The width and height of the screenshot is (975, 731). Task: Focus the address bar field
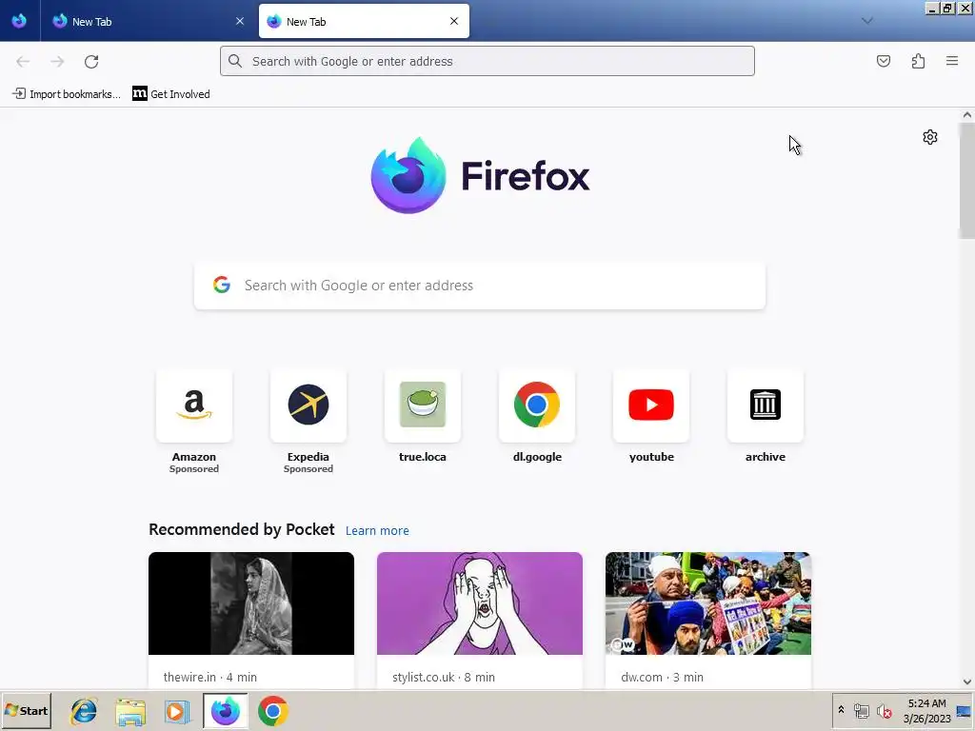point(487,61)
